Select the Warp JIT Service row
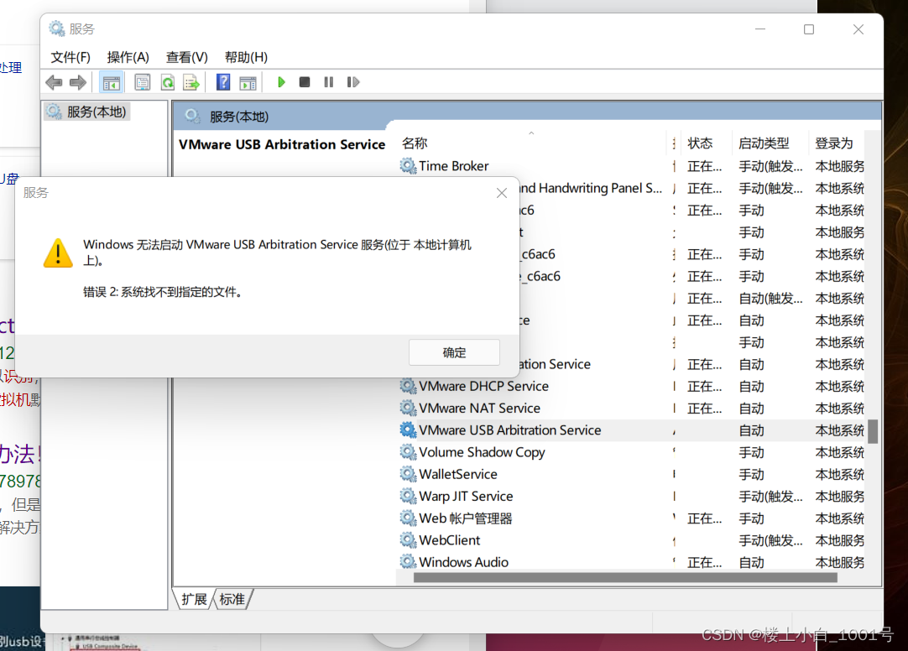 pos(631,496)
